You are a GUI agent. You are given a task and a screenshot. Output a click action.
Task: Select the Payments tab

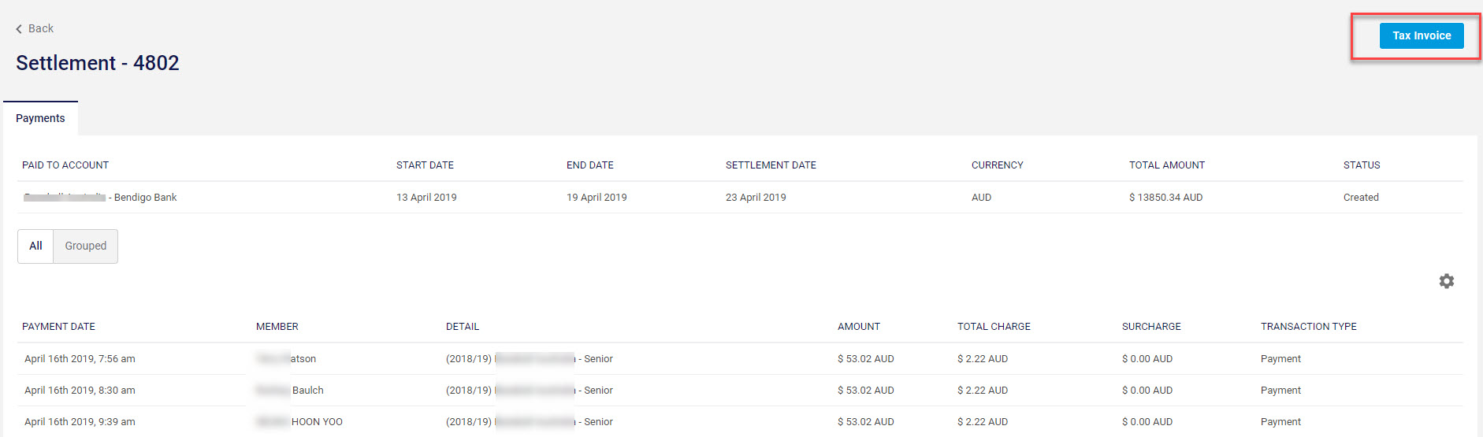[x=40, y=118]
